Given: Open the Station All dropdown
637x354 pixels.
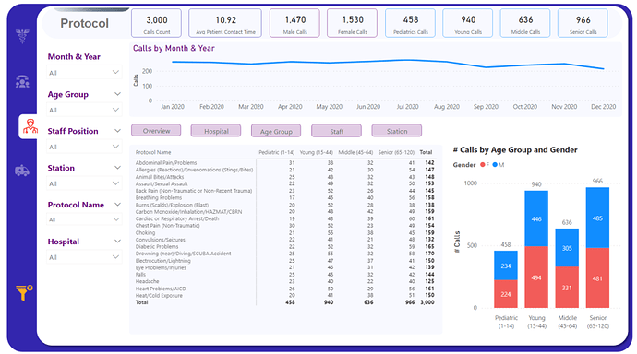Looking at the screenshot, I should (84, 183).
